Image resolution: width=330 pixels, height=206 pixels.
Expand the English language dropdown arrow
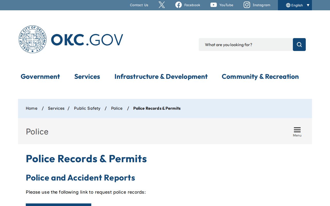(308, 5)
